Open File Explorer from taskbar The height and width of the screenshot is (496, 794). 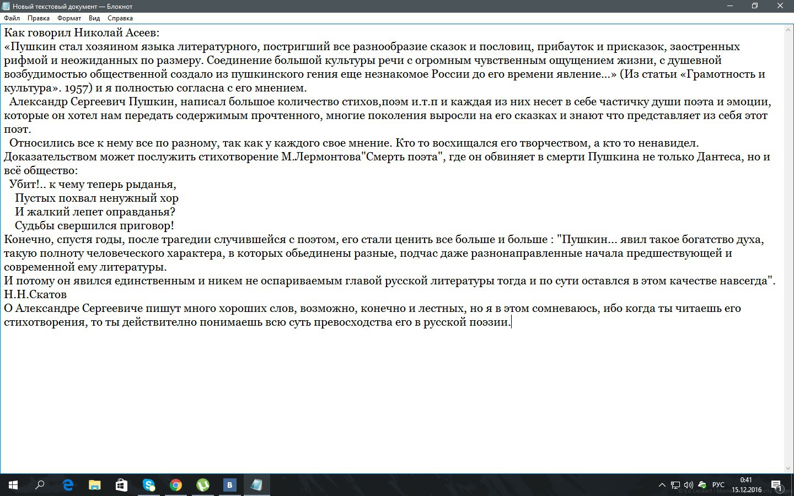pyautogui.click(x=95, y=485)
